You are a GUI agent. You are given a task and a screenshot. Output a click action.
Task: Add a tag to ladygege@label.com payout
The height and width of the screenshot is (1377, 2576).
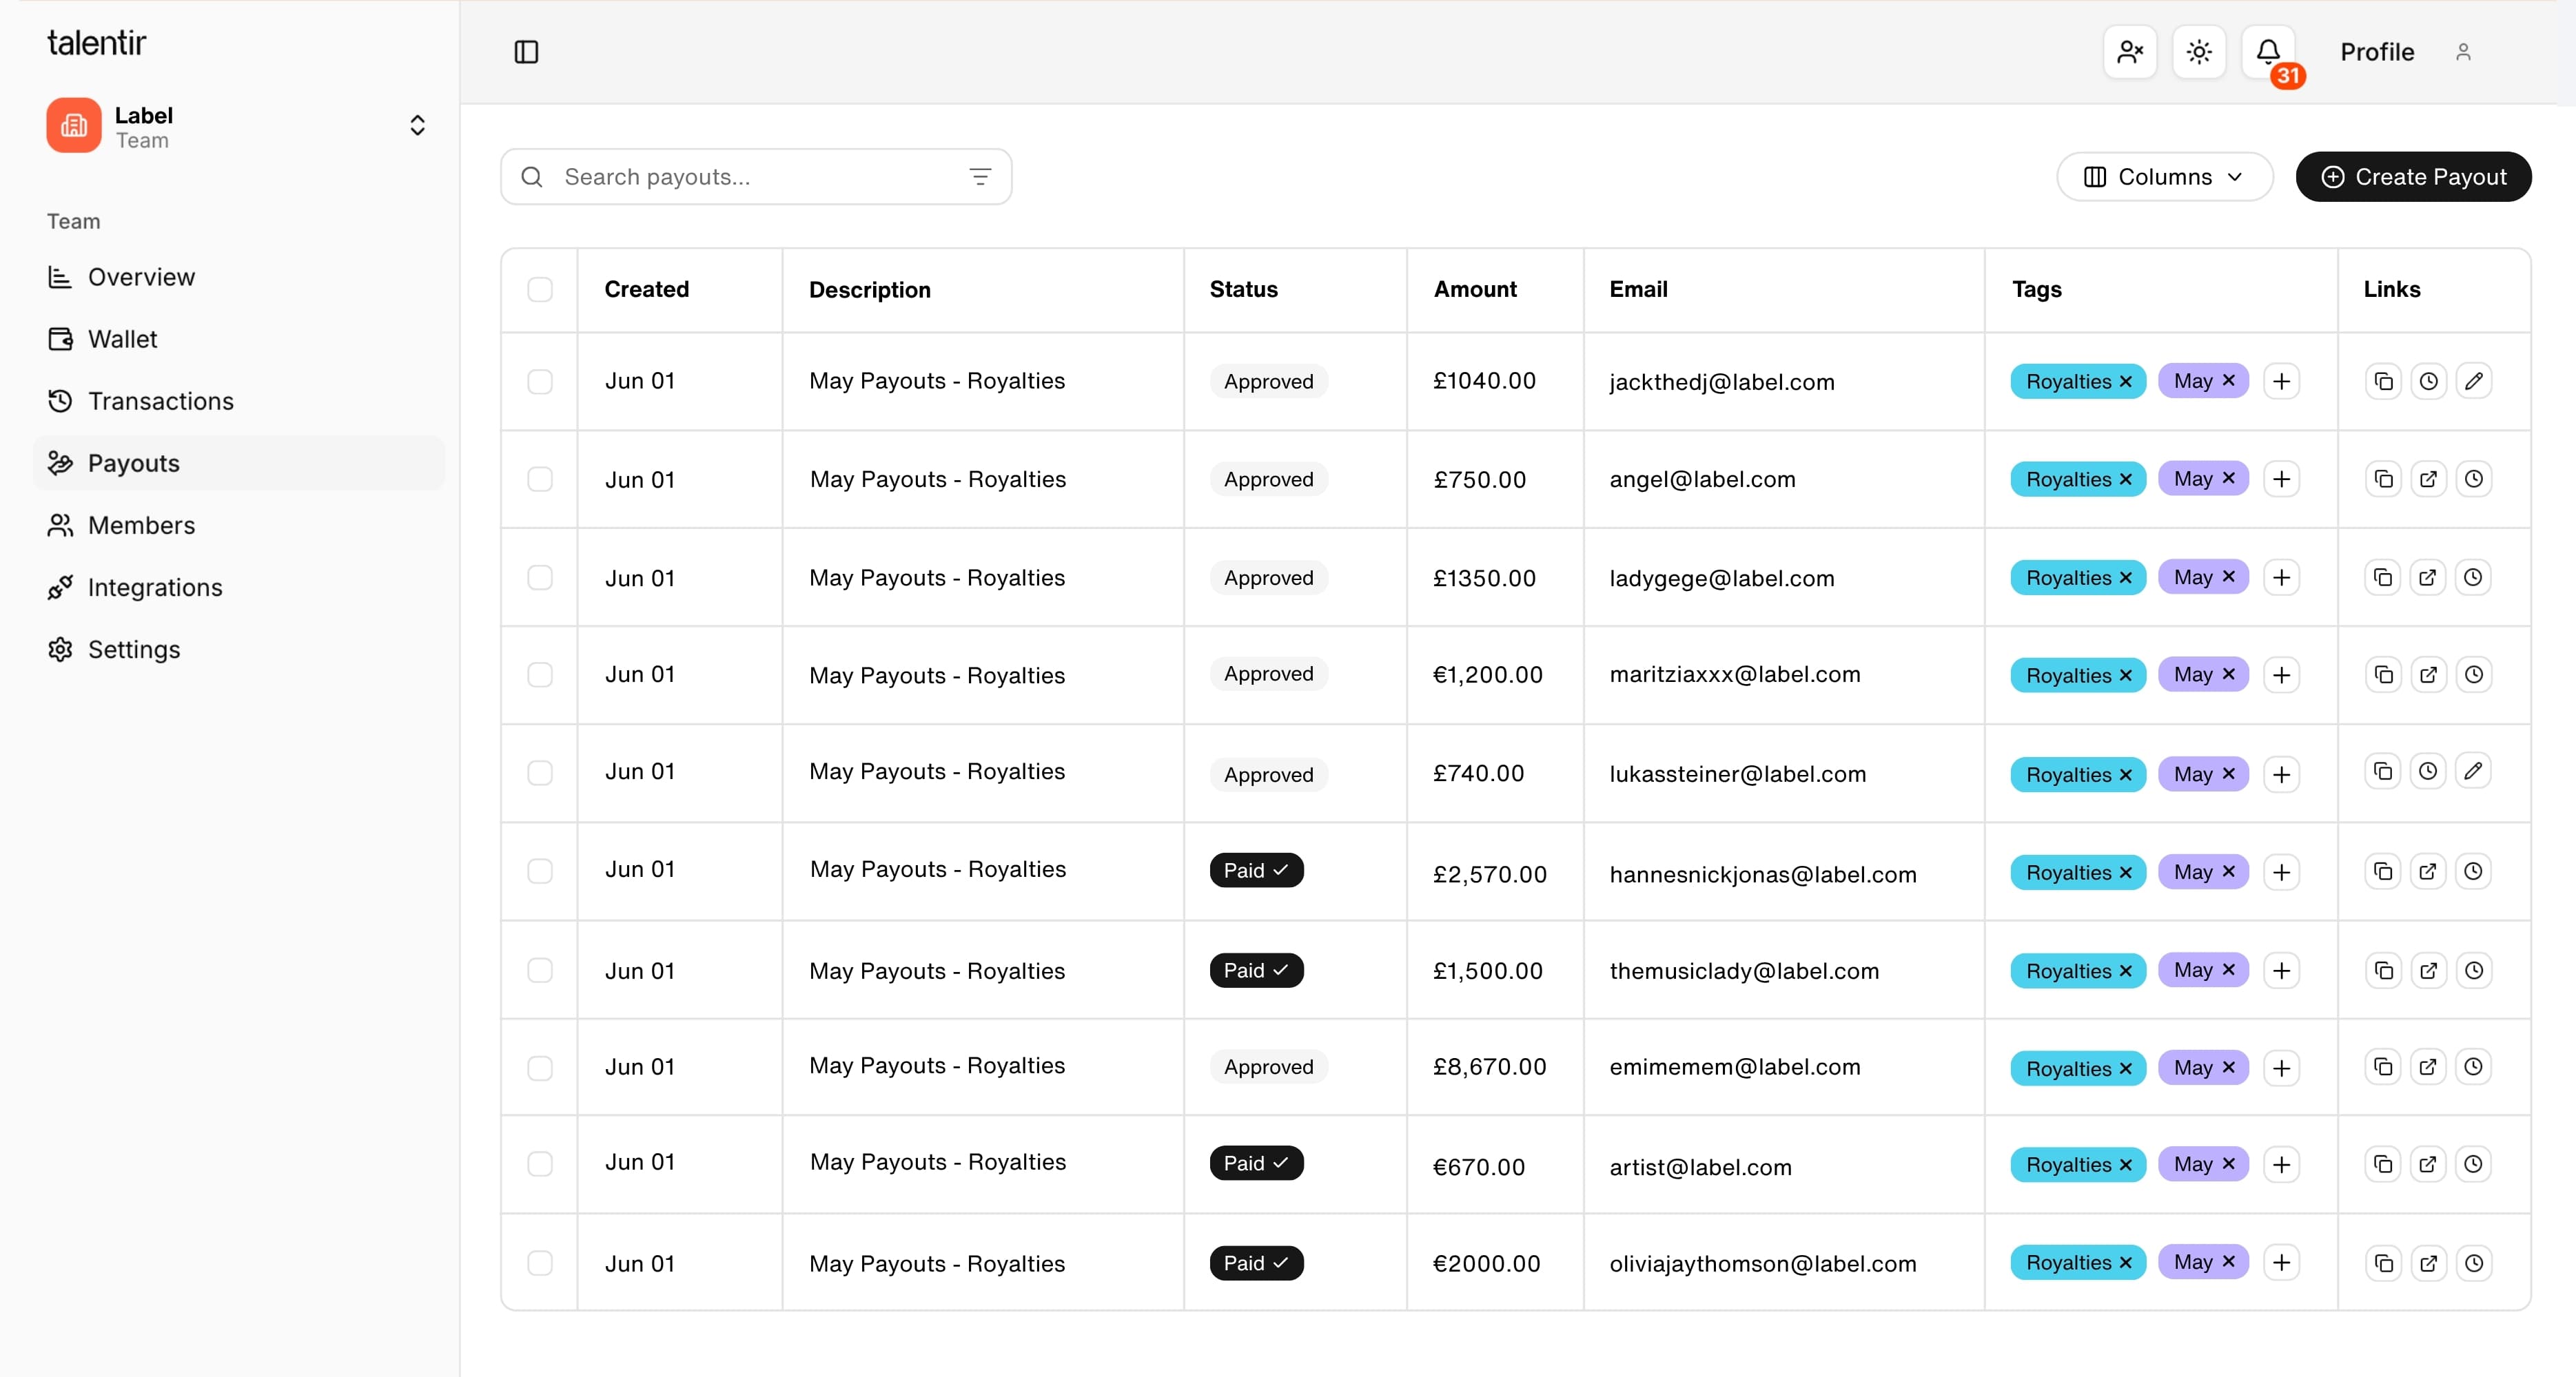click(2281, 577)
